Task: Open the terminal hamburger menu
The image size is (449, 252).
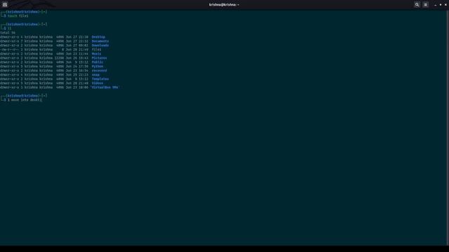Action: coord(426,5)
